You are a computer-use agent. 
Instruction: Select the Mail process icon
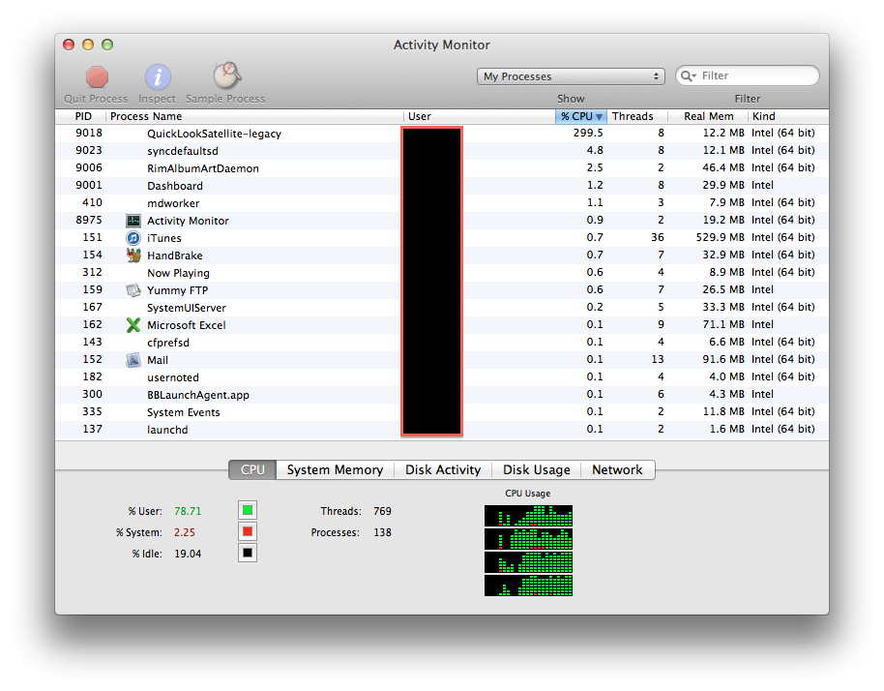tap(133, 360)
